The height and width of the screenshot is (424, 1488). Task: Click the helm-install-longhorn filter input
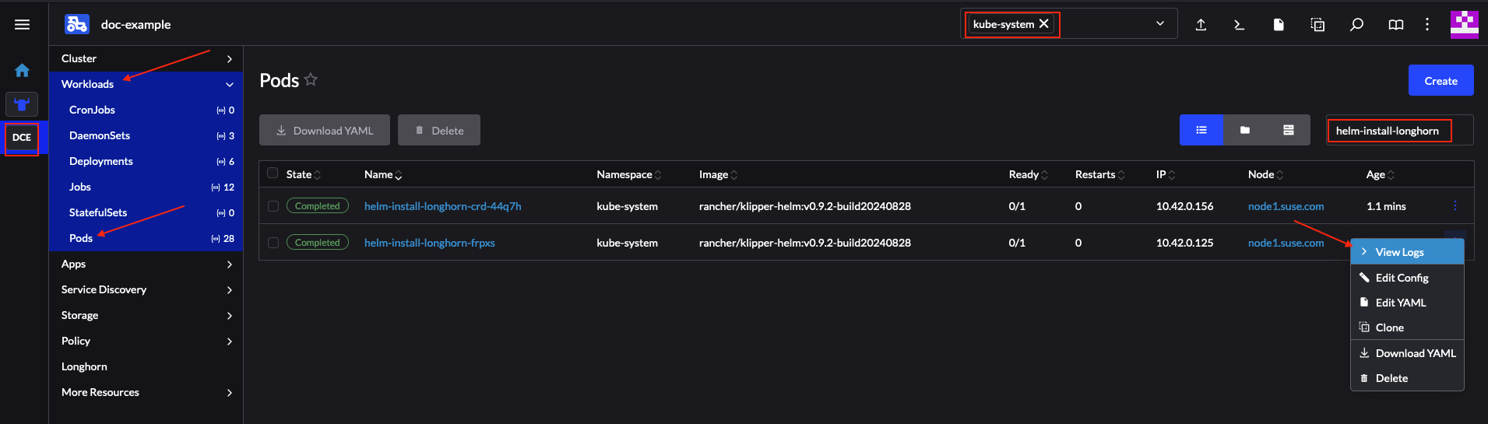click(x=1389, y=131)
